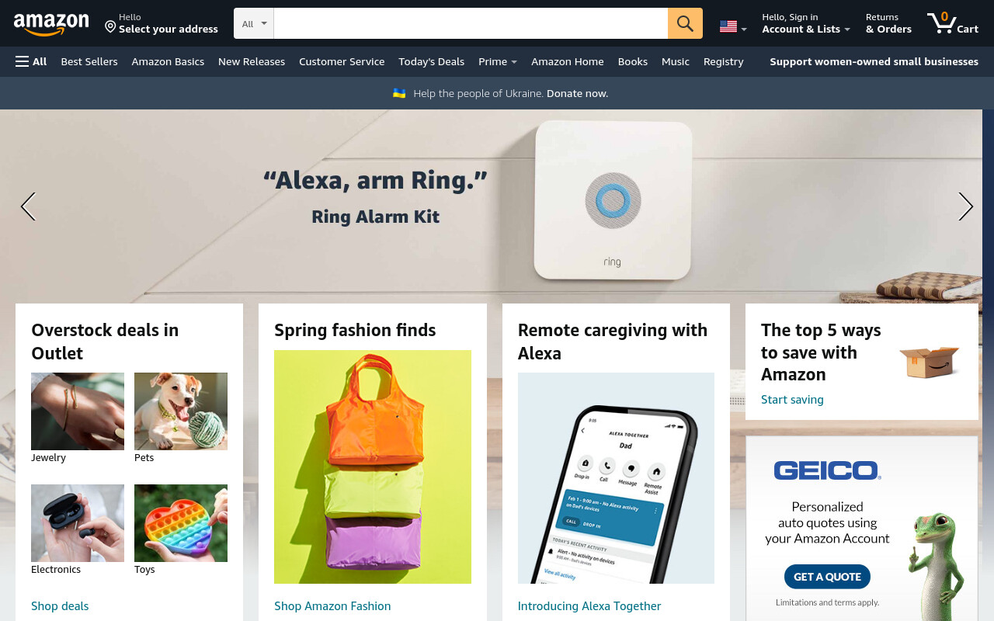The image size is (994, 621).
Task: Open the Electronics outlet thumbnail
Action: click(x=78, y=523)
